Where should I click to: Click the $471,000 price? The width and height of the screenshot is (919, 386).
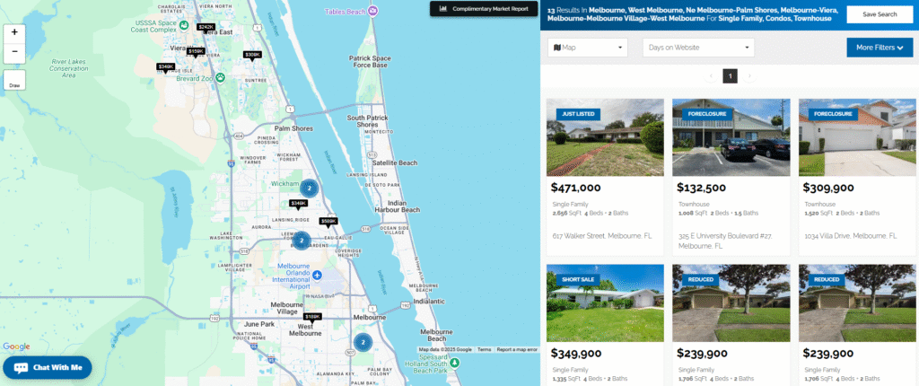[576, 188]
